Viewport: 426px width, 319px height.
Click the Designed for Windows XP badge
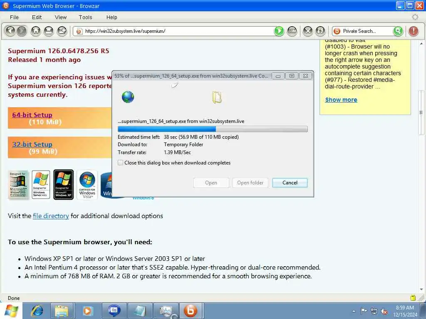point(64,185)
